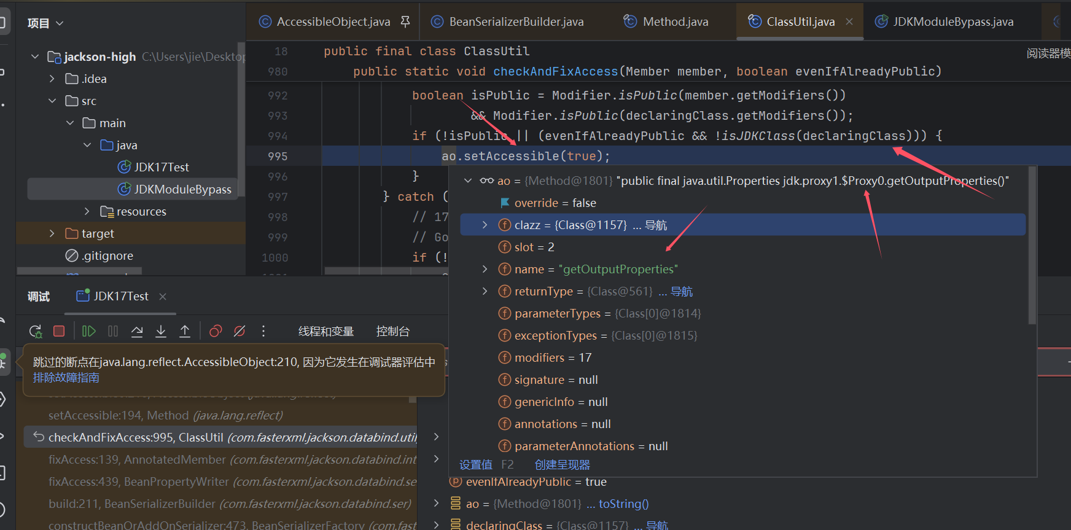The width and height of the screenshot is (1071, 530).
Task: Open the View Breakpoints dialog icon
Action: point(216,332)
